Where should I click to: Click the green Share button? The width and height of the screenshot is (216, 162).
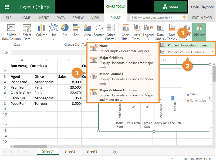170,7
